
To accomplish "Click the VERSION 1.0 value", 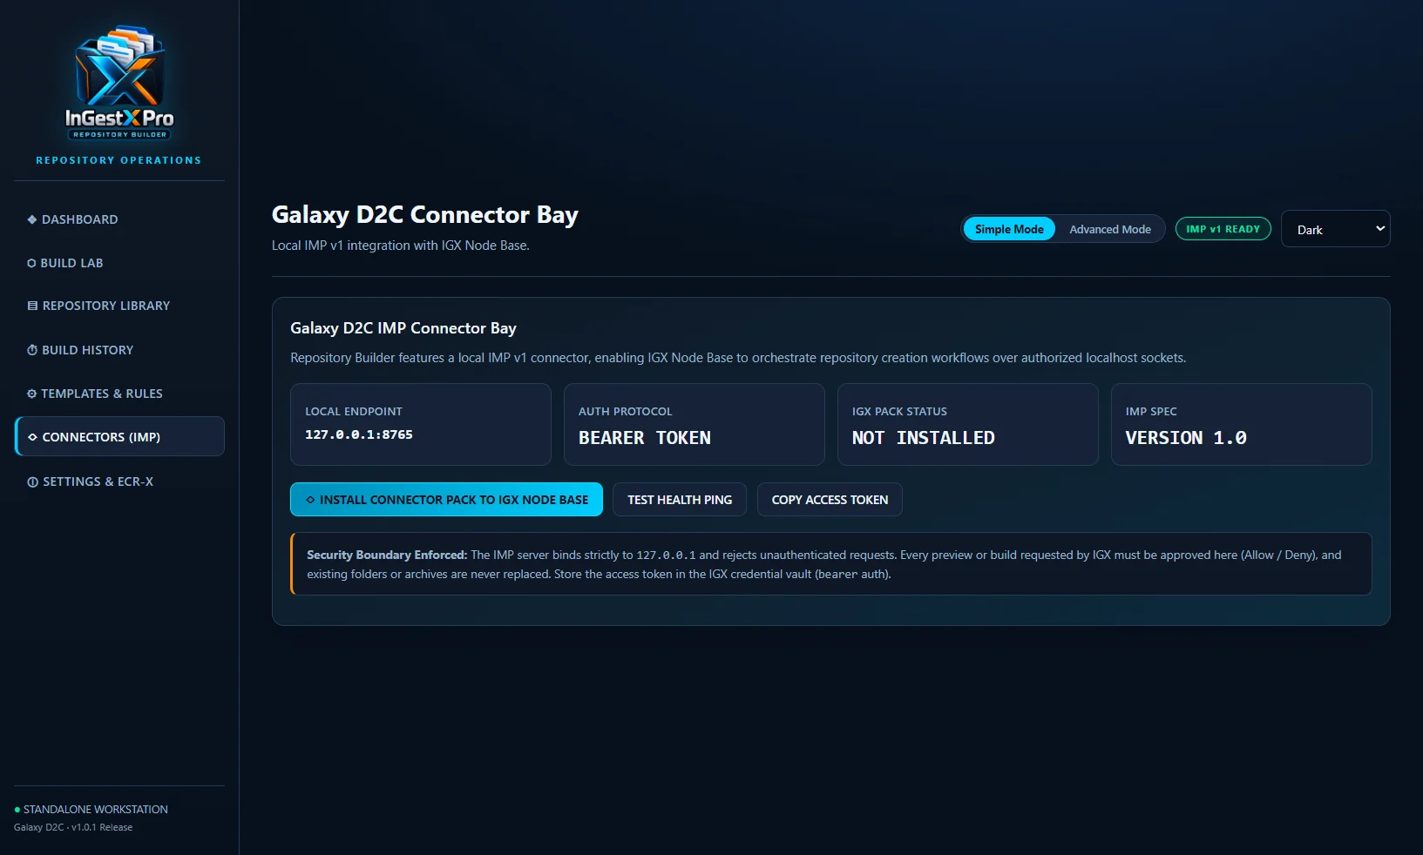I will 1186,438.
